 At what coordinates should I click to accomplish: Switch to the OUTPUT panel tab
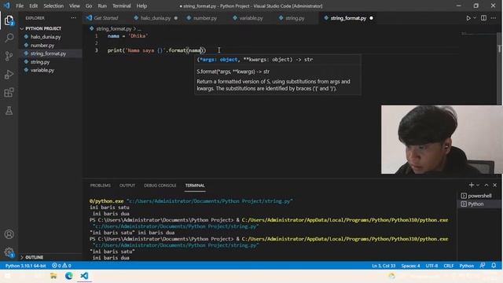coord(127,186)
